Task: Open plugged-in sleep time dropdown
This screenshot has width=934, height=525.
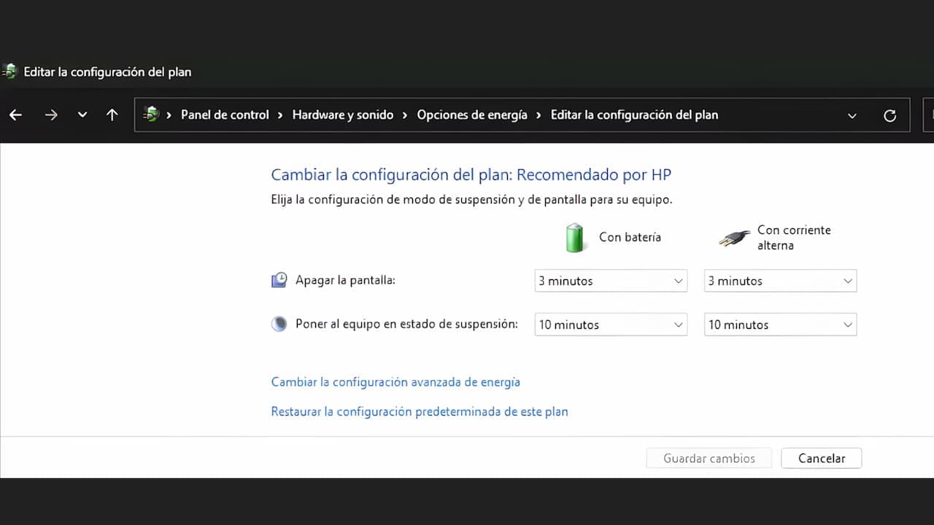Action: pyautogui.click(x=780, y=324)
